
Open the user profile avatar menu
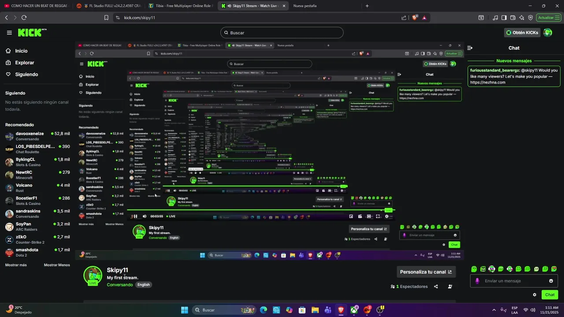point(548,33)
